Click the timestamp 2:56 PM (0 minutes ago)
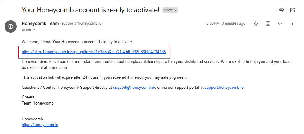This screenshot has height=134, width=304. click(226, 24)
